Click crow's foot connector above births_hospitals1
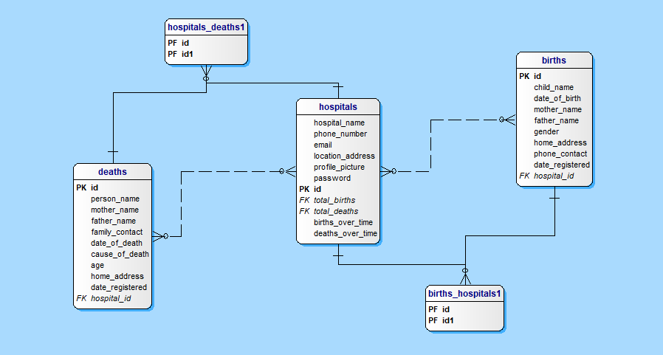The width and height of the screenshot is (663, 355). click(x=465, y=275)
